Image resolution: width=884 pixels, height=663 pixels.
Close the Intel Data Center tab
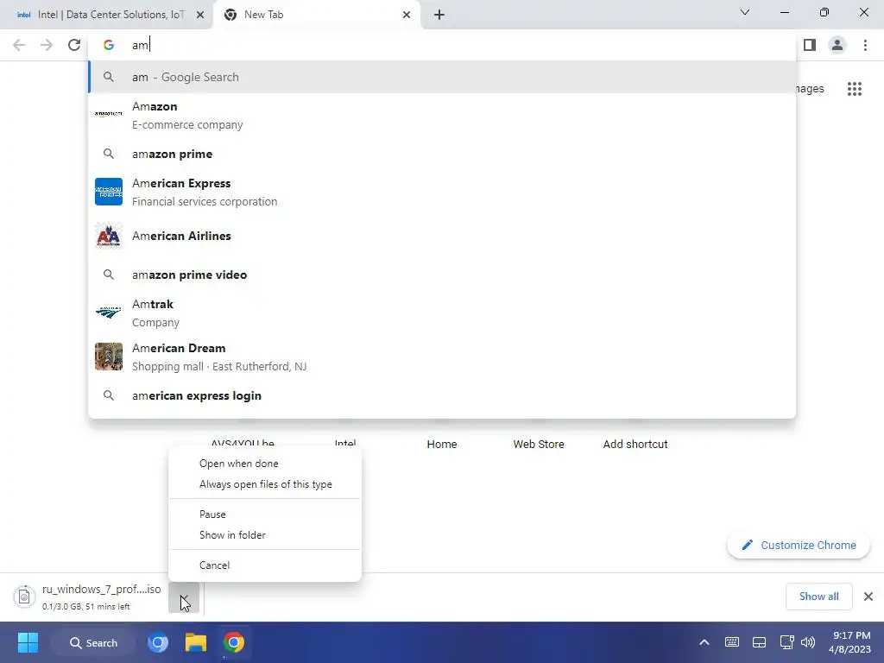pyautogui.click(x=200, y=15)
